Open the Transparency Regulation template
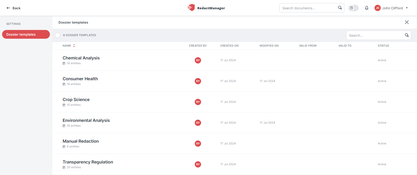Screen dimensions: 417x175 pos(88,162)
